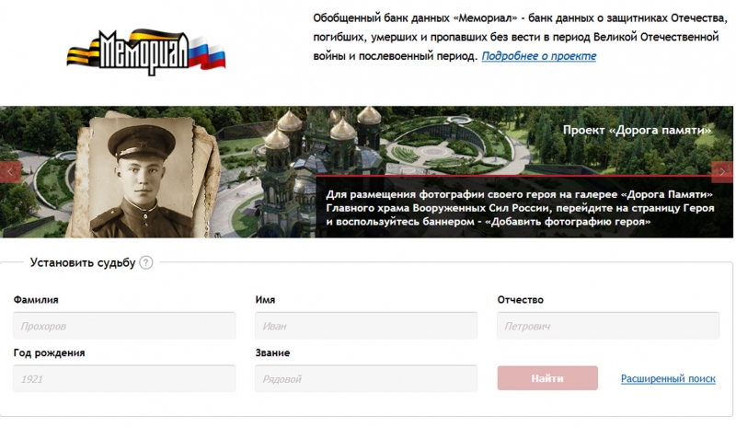Click the soldier photograph in the banner
This screenshot has height=427, width=736.
pyautogui.click(x=144, y=176)
